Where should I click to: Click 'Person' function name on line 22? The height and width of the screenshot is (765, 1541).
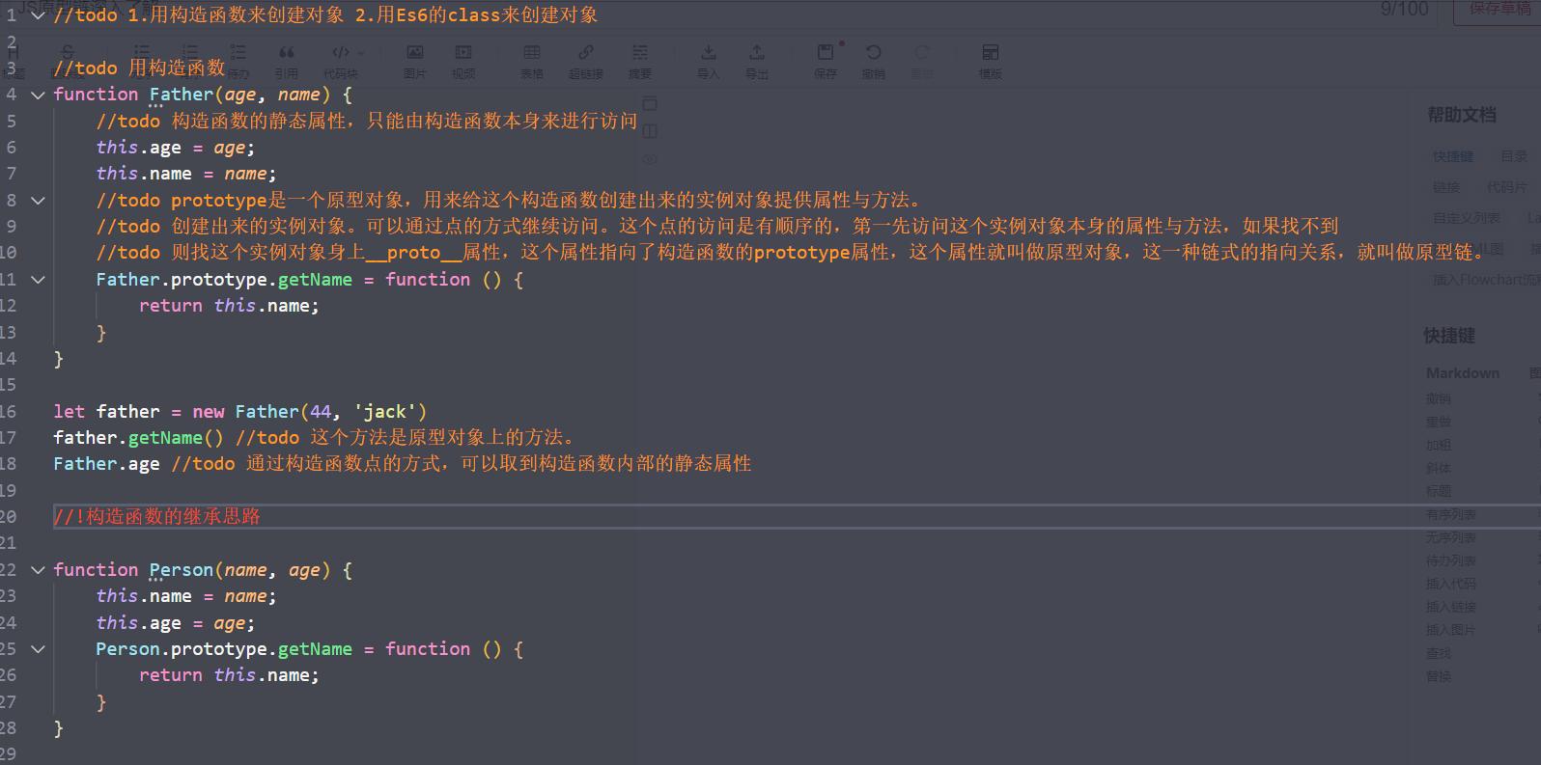[x=182, y=570]
